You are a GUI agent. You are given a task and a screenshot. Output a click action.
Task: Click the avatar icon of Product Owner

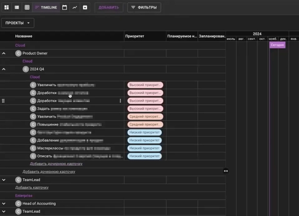click(18, 53)
